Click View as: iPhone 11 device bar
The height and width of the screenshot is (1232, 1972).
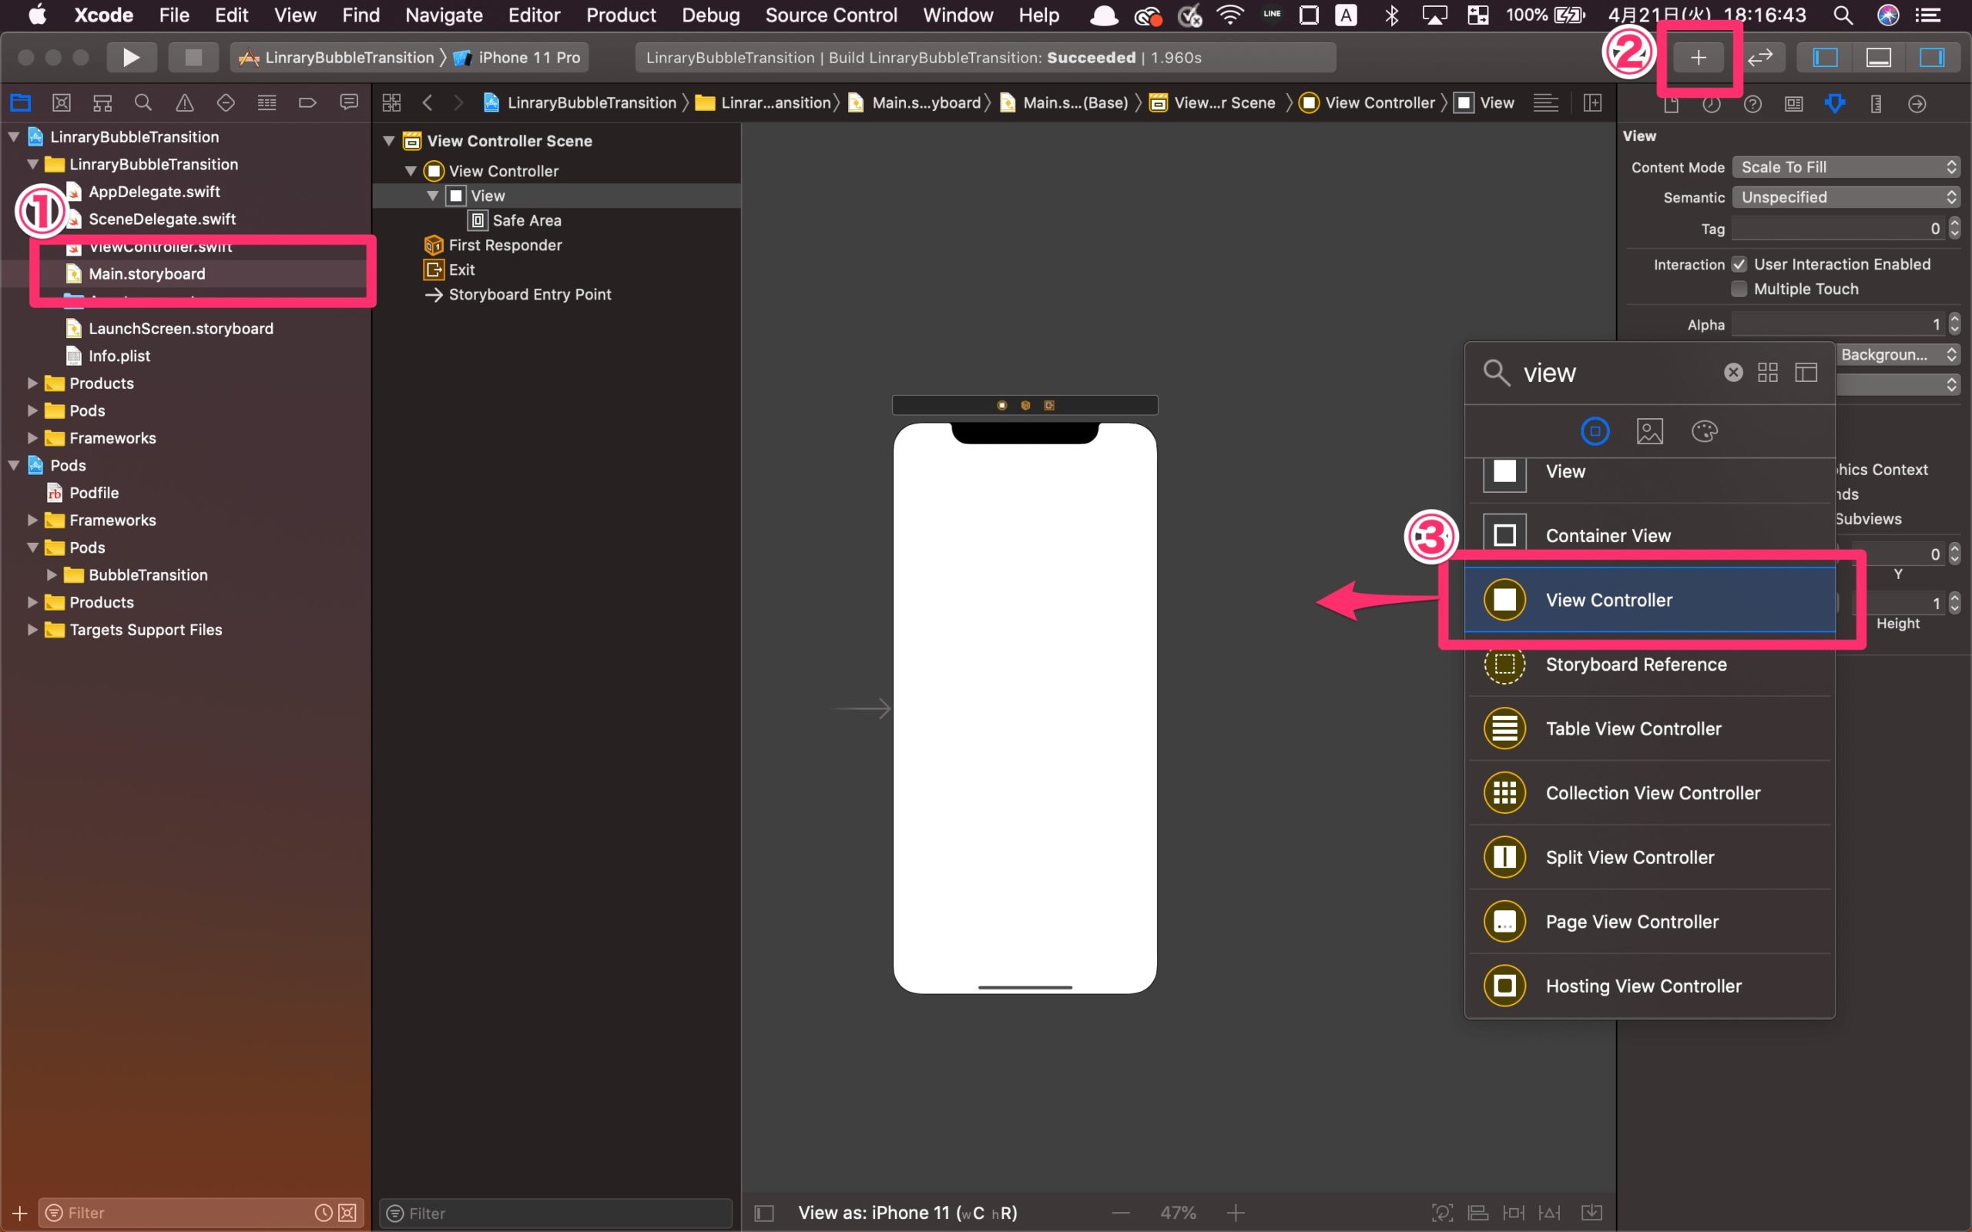[907, 1213]
